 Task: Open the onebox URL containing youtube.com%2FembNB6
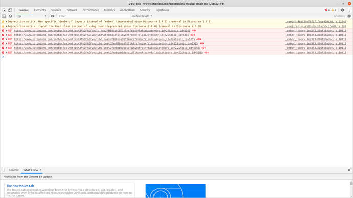click(107, 48)
